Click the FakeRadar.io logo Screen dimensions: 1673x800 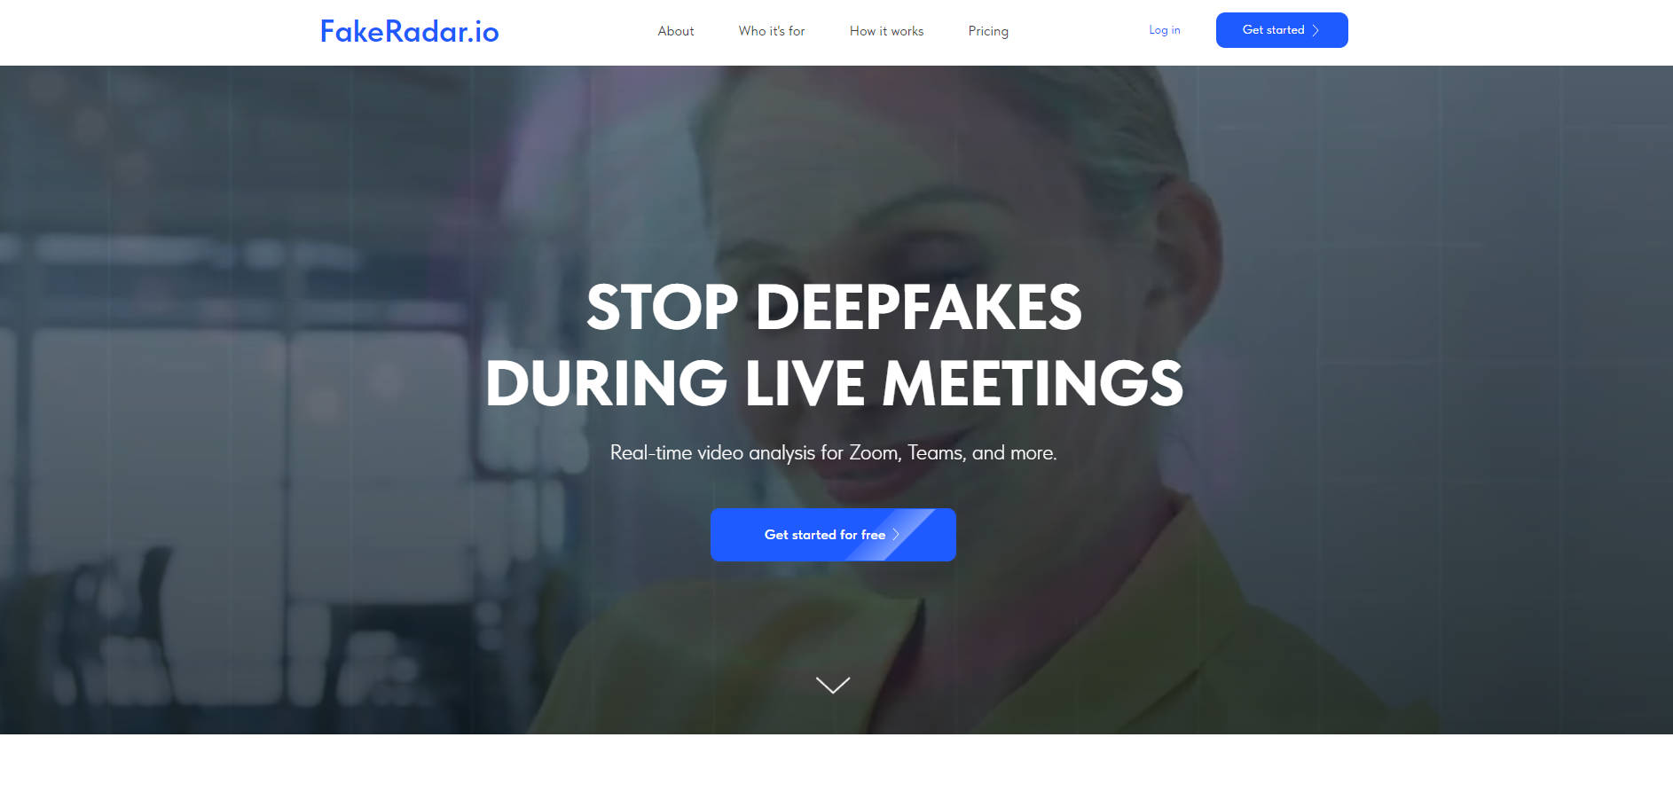point(409,32)
